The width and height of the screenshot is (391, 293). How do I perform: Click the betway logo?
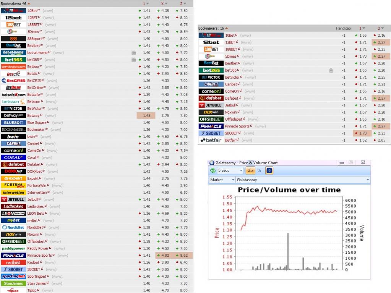(x=13, y=116)
